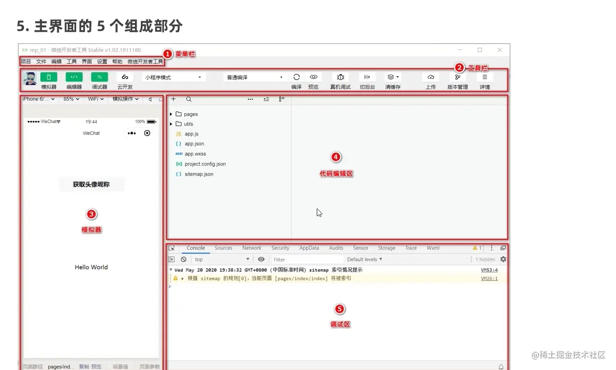Open the 界面 menu
The height and width of the screenshot is (370, 616).
click(87, 61)
